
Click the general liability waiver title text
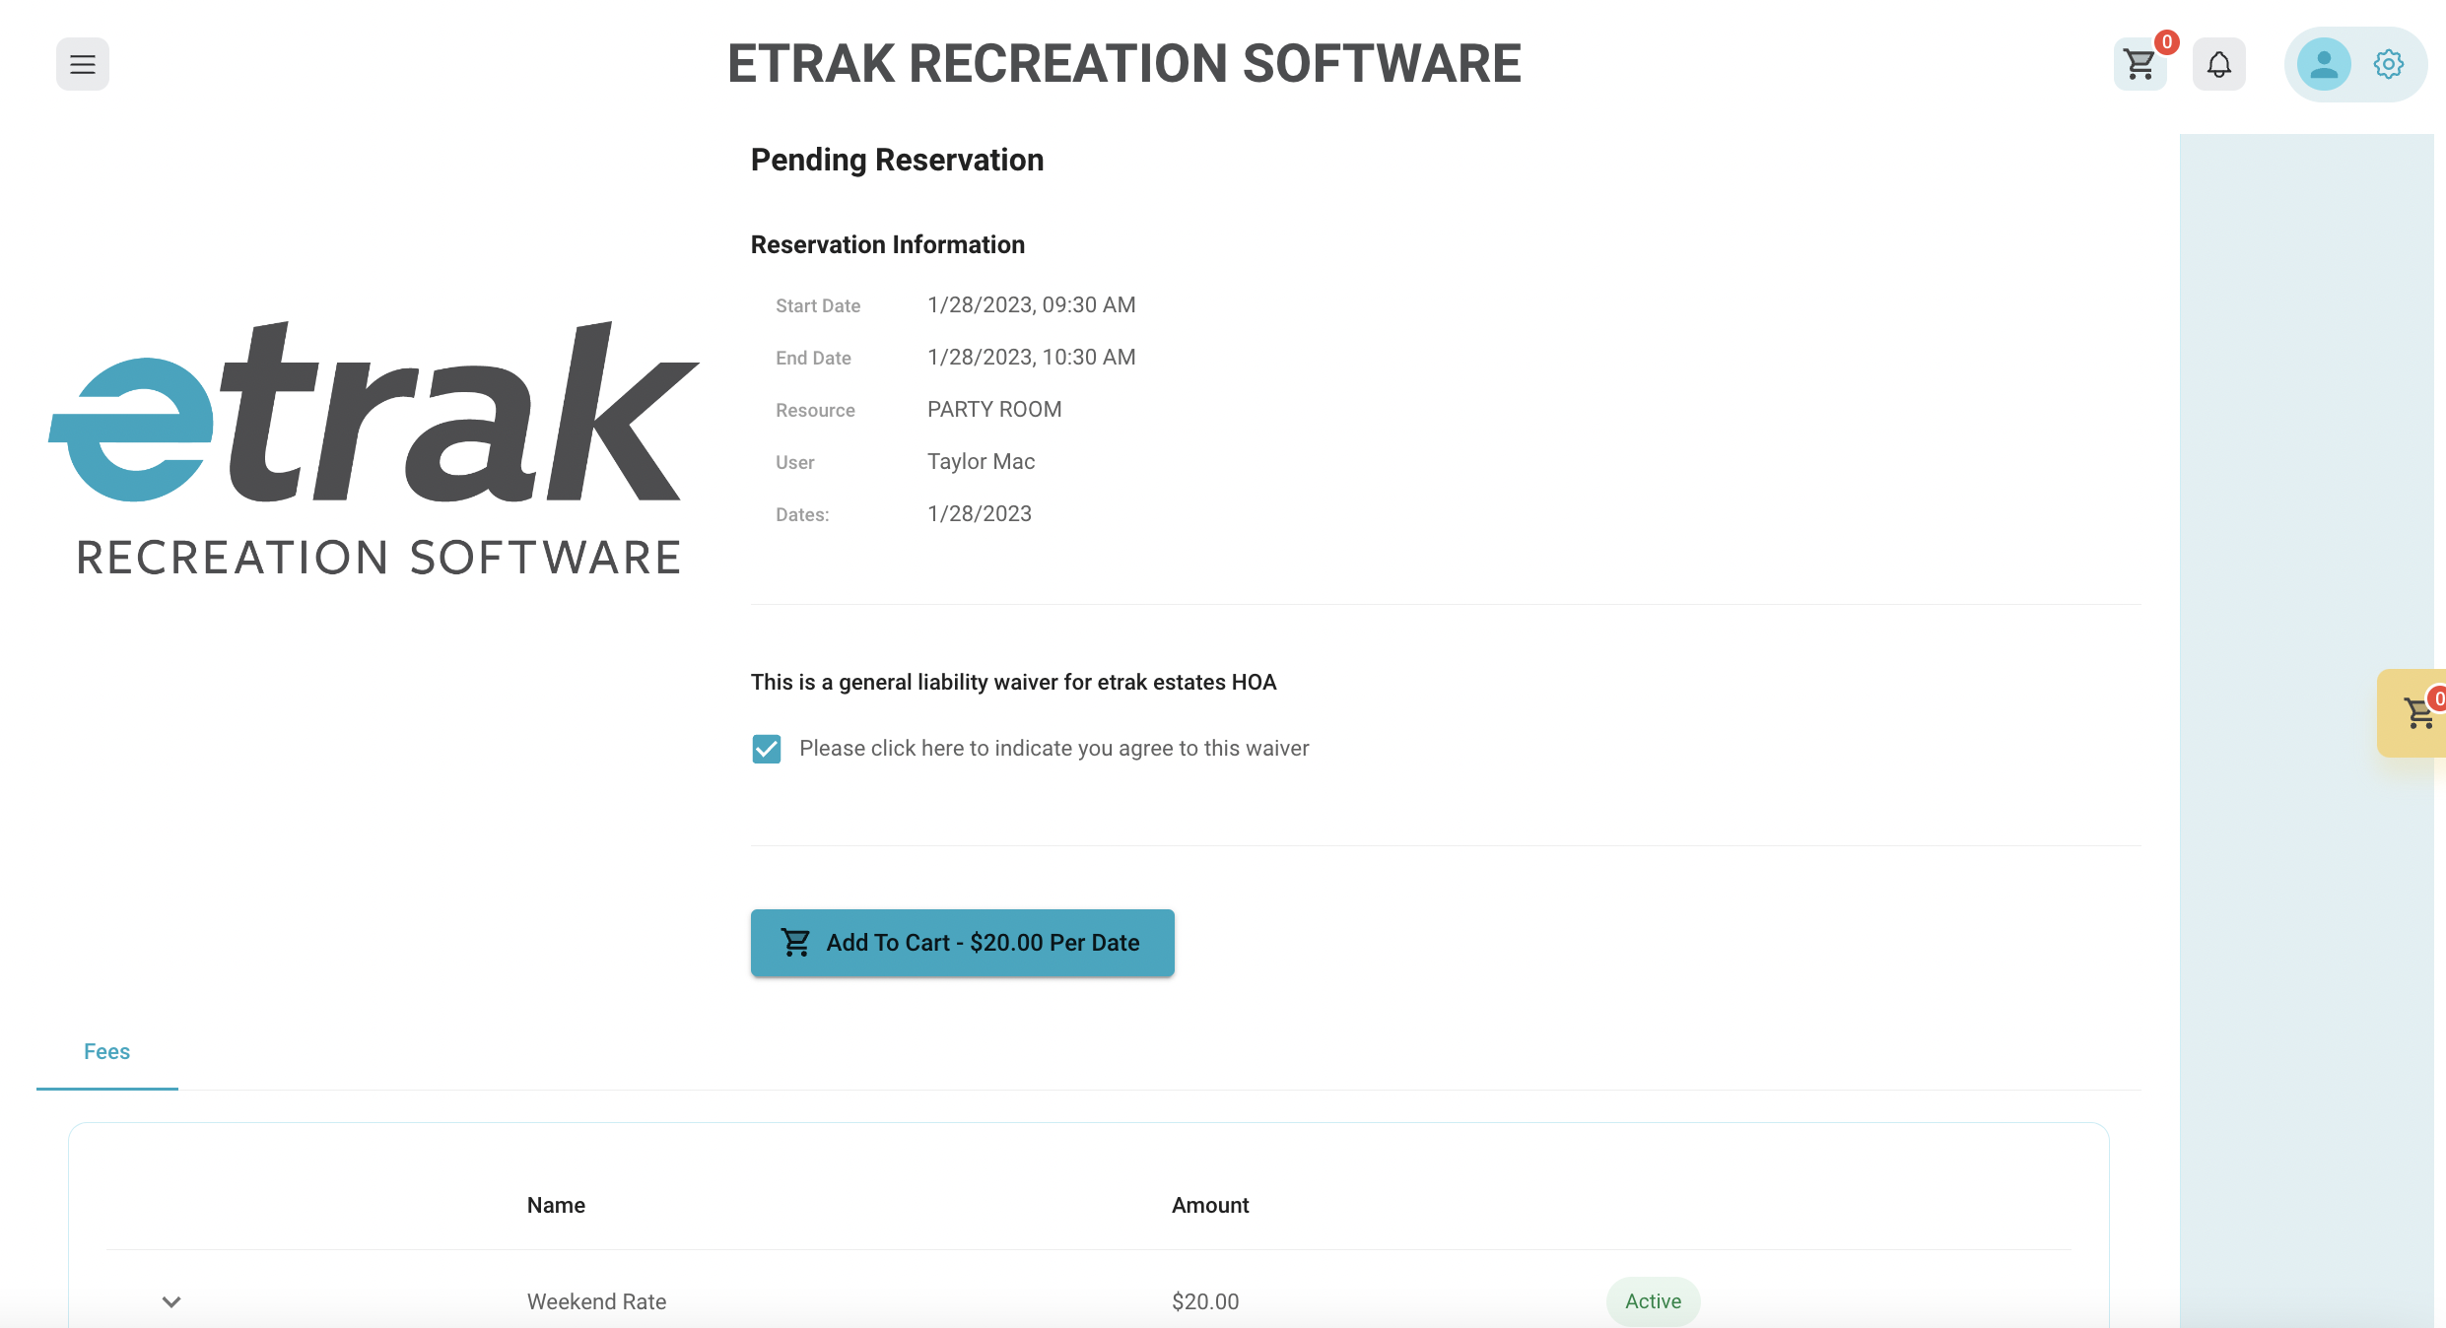point(1013,682)
